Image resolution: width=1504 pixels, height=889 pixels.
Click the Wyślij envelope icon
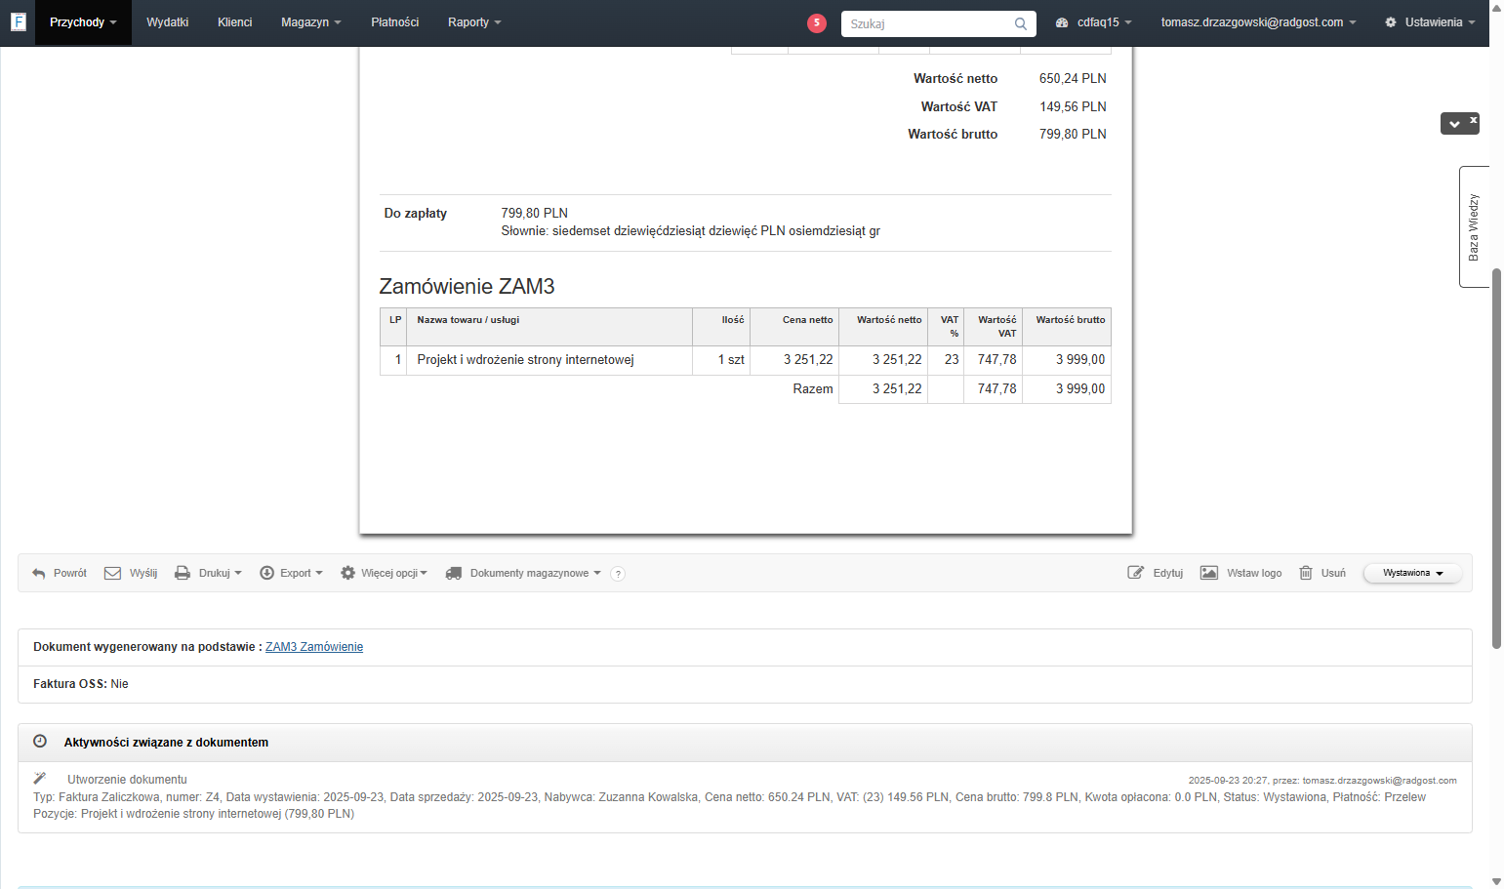[x=113, y=573]
